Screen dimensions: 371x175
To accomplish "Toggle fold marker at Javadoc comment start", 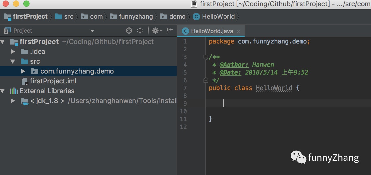I will point(206,57).
